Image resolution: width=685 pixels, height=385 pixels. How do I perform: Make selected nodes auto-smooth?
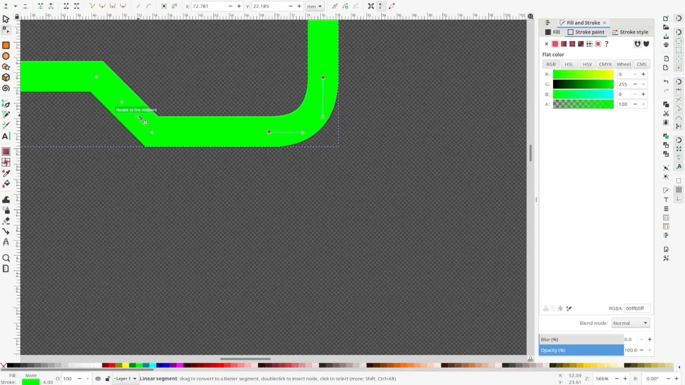click(123, 6)
